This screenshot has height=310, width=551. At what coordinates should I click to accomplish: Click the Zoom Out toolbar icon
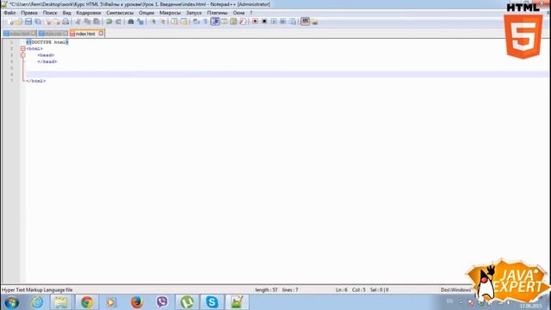[163, 22]
